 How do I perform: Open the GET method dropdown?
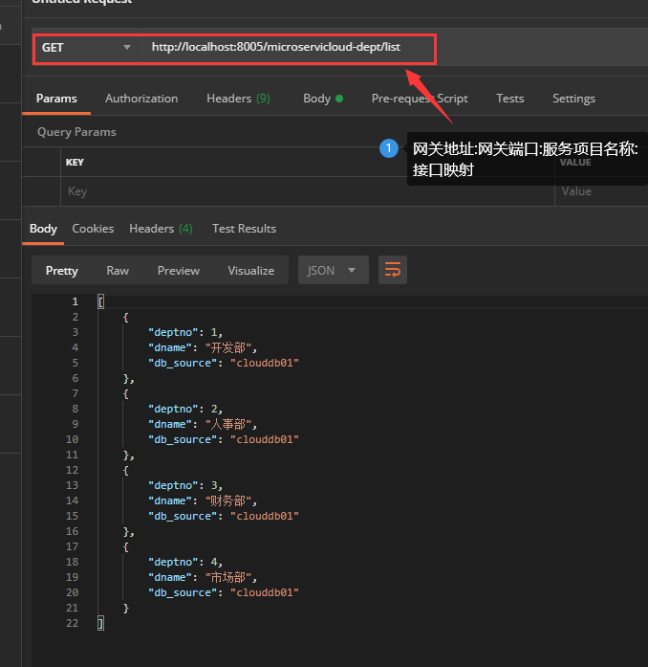[88, 48]
